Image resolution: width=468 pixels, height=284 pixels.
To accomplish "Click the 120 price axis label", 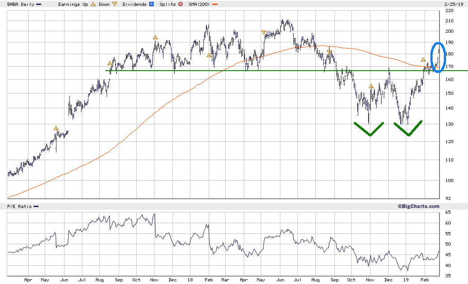I will (449, 142).
